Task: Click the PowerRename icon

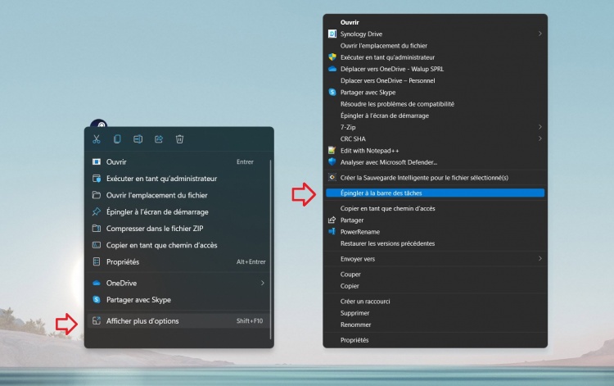Action: [x=332, y=232]
